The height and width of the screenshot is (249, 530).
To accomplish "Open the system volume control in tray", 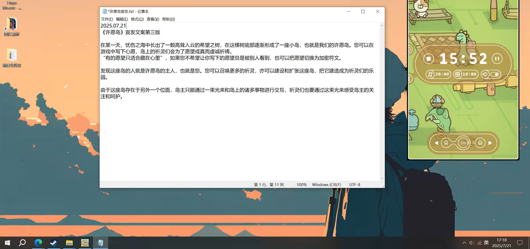I will pos(471,243).
